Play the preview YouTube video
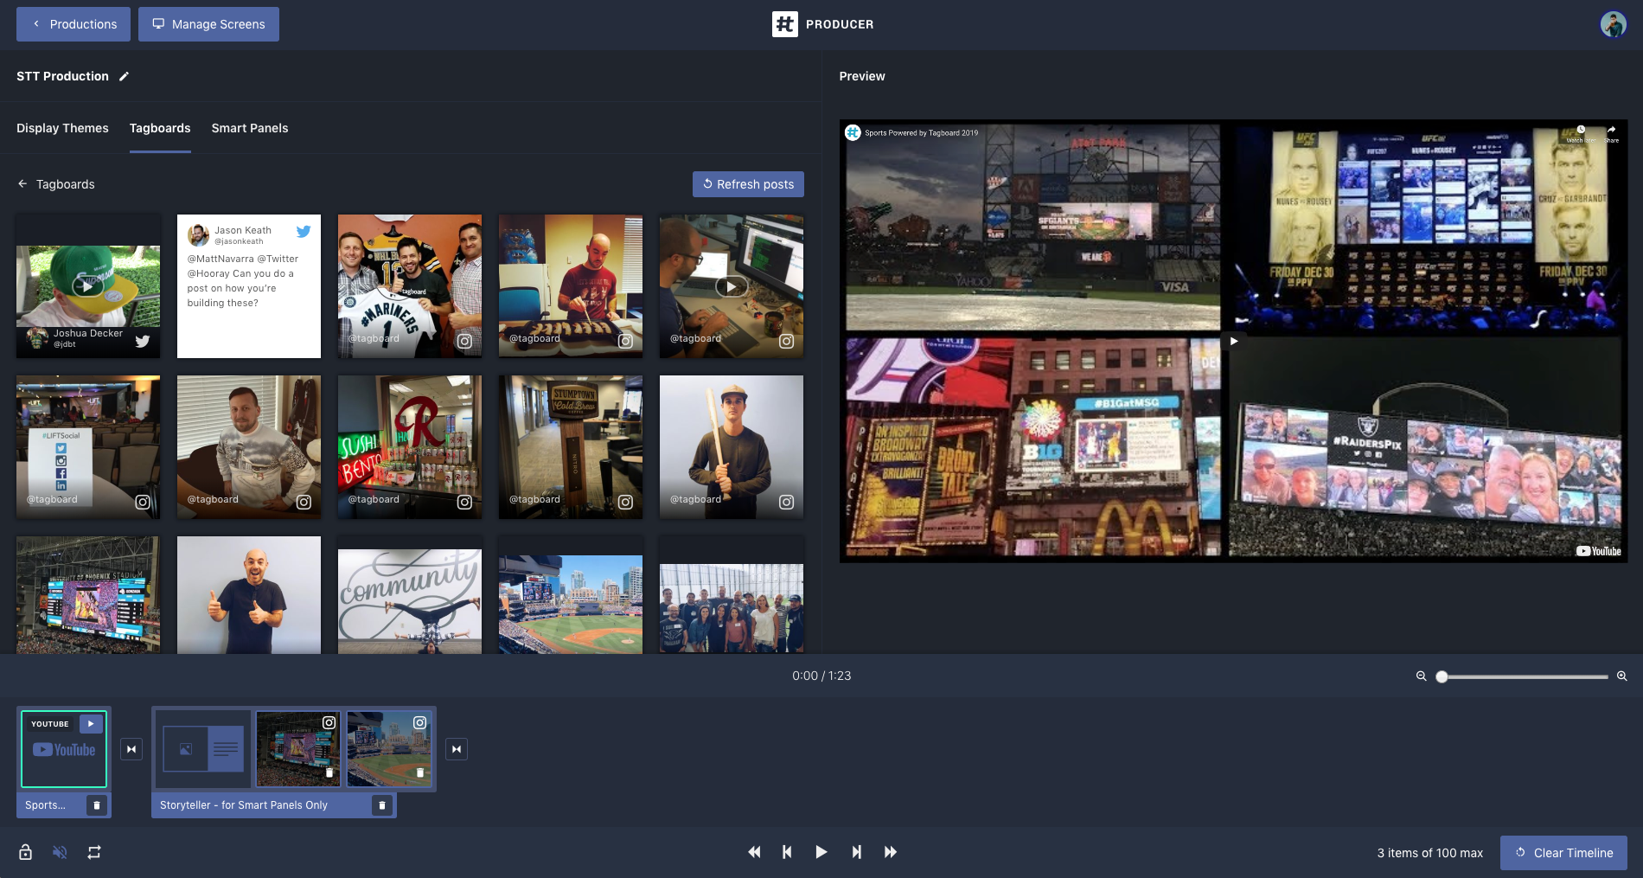This screenshot has width=1643, height=878. [x=1234, y=341]
